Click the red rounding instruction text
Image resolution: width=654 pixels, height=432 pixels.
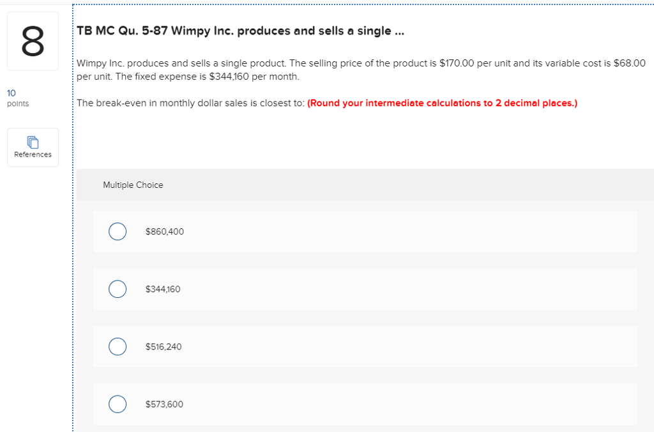coord(443,102)
